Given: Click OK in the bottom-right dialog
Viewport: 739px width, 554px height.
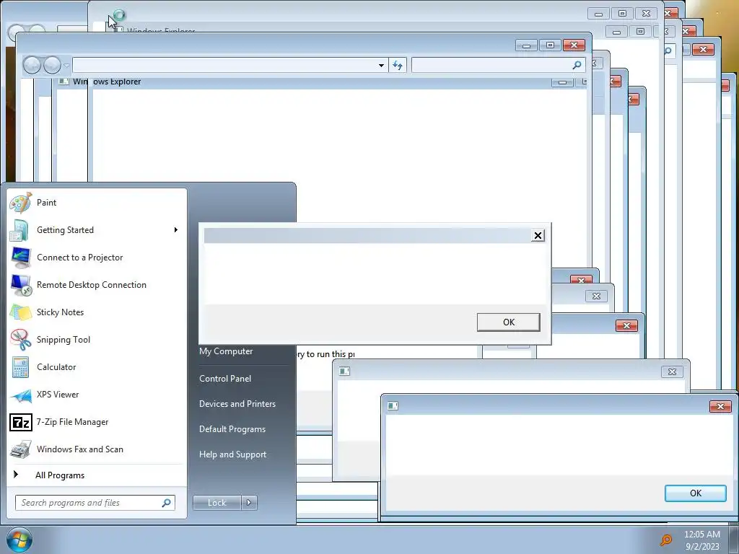Looking at the screenshot, I should [696, 493].
